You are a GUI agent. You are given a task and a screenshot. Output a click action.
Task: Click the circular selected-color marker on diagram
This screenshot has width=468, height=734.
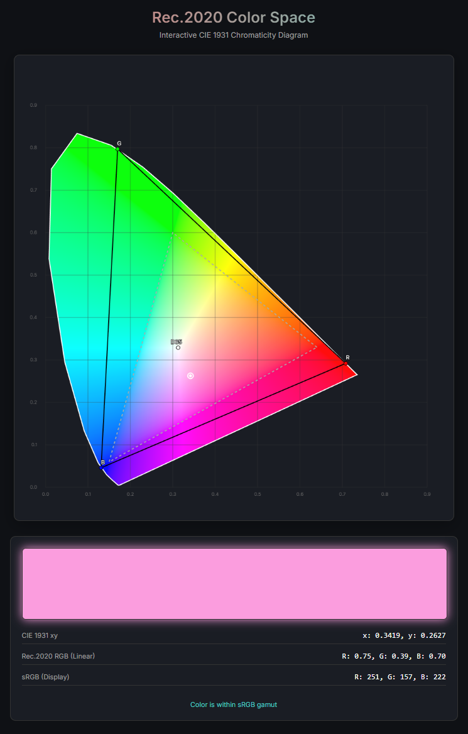[190, 376]
